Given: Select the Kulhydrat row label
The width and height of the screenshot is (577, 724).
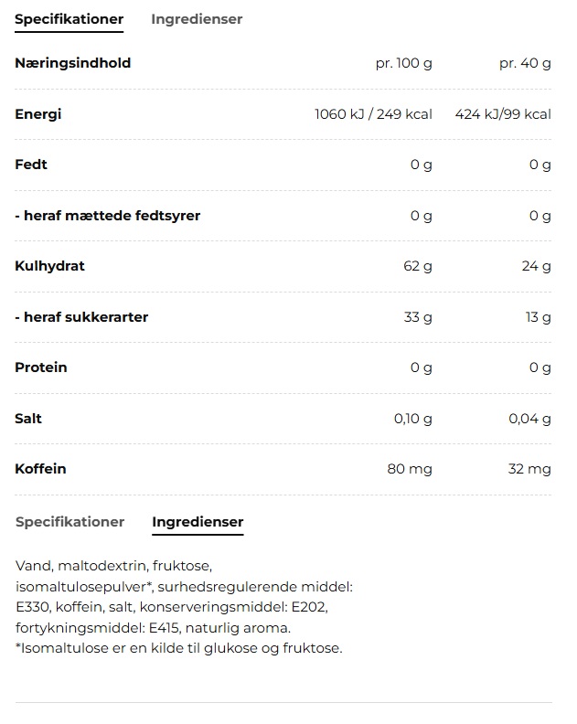Looking at the screenshot, I should (49, 266).
